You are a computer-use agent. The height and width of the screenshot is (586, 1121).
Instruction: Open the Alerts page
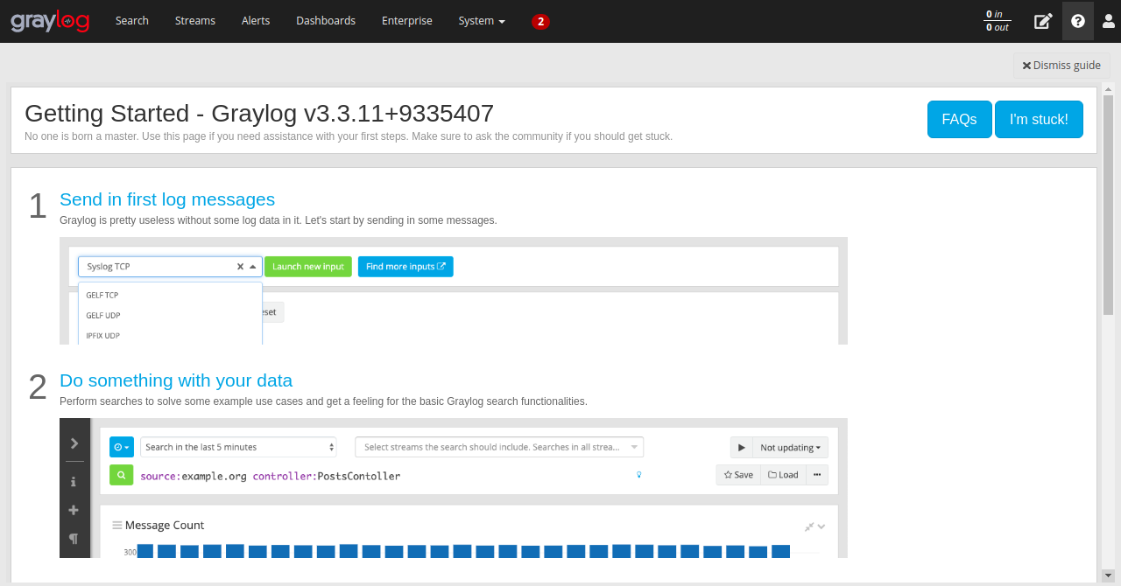256,21
